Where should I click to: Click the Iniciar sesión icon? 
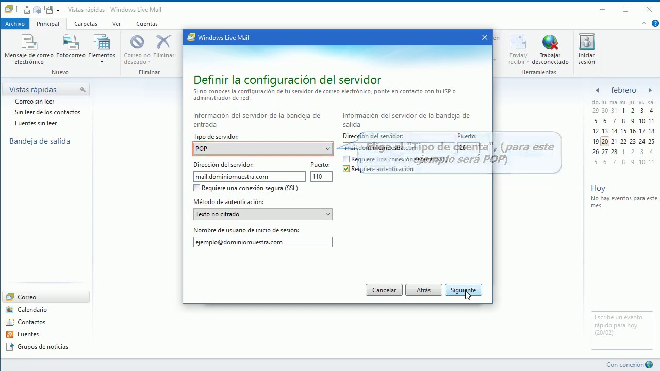(x=586, y=42)
